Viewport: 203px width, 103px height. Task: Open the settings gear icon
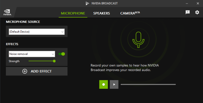click(x=197, y=12)
